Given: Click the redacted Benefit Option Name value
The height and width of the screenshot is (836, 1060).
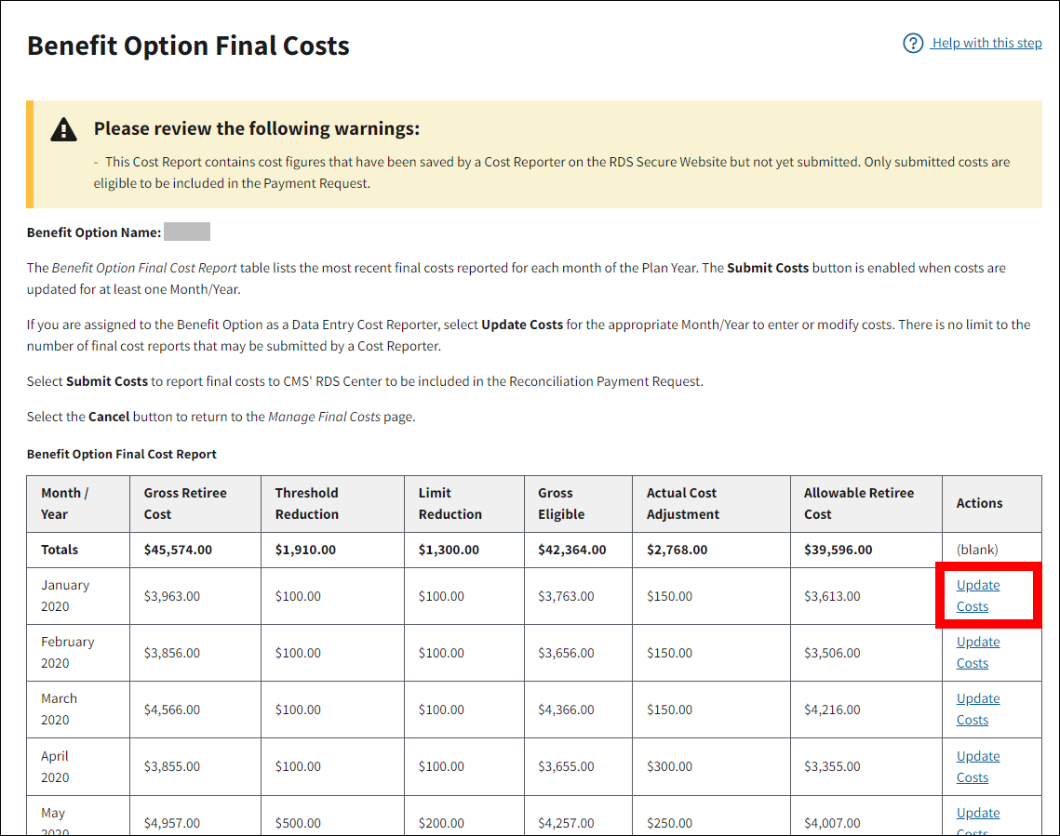Looking at the screenshot, I should click(187, 232).
